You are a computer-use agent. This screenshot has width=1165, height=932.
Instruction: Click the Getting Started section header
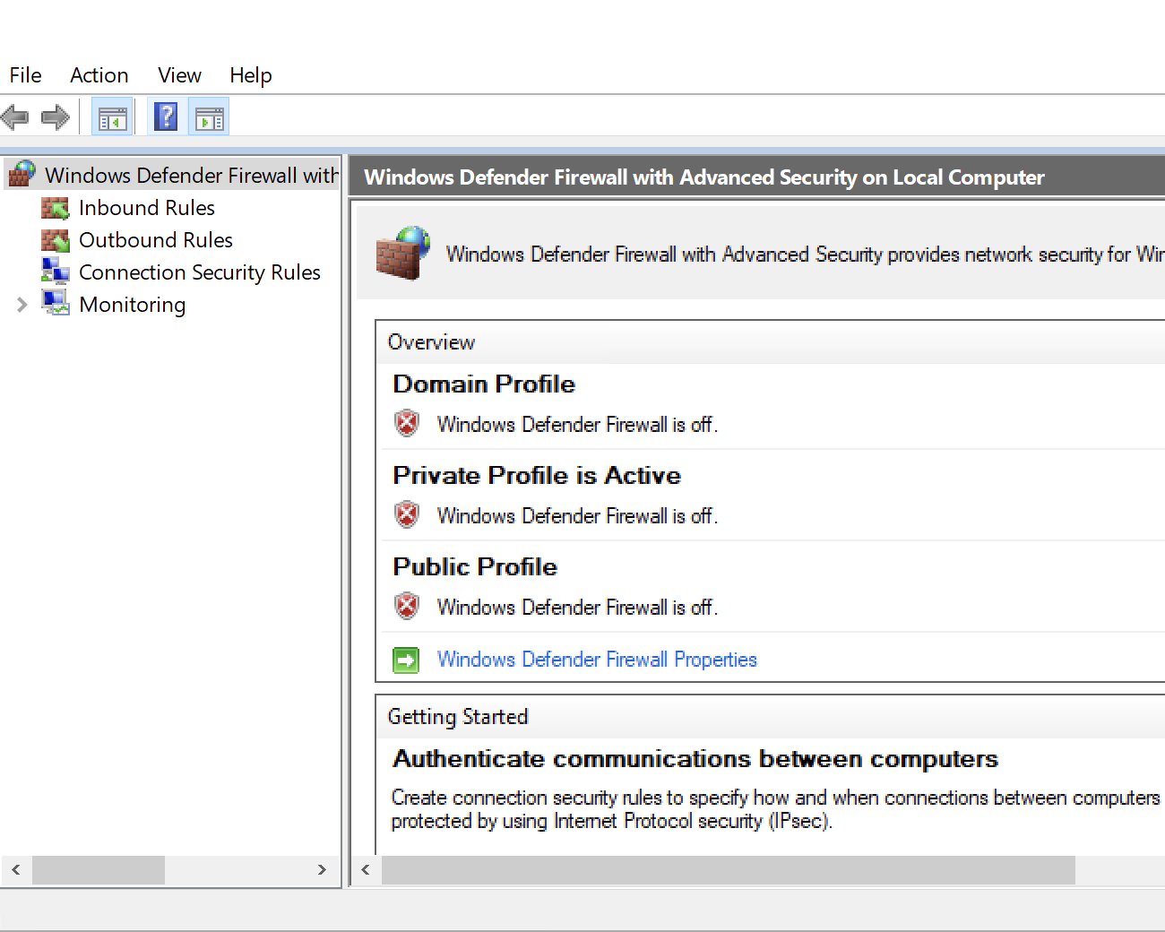point(458,717)
